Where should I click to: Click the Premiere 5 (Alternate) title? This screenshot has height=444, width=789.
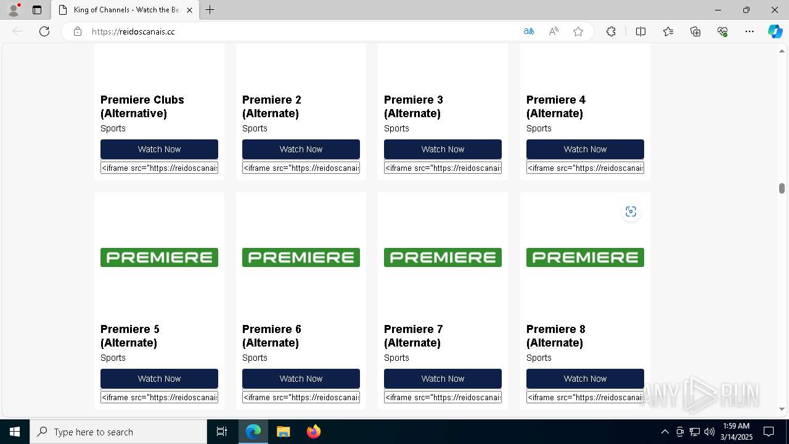coord(130,336)
